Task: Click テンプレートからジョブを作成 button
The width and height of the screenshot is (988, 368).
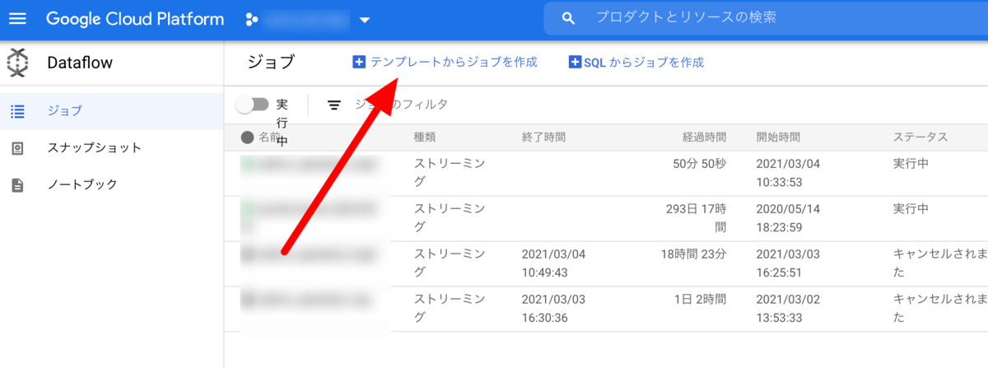Action: click(445, 62)
